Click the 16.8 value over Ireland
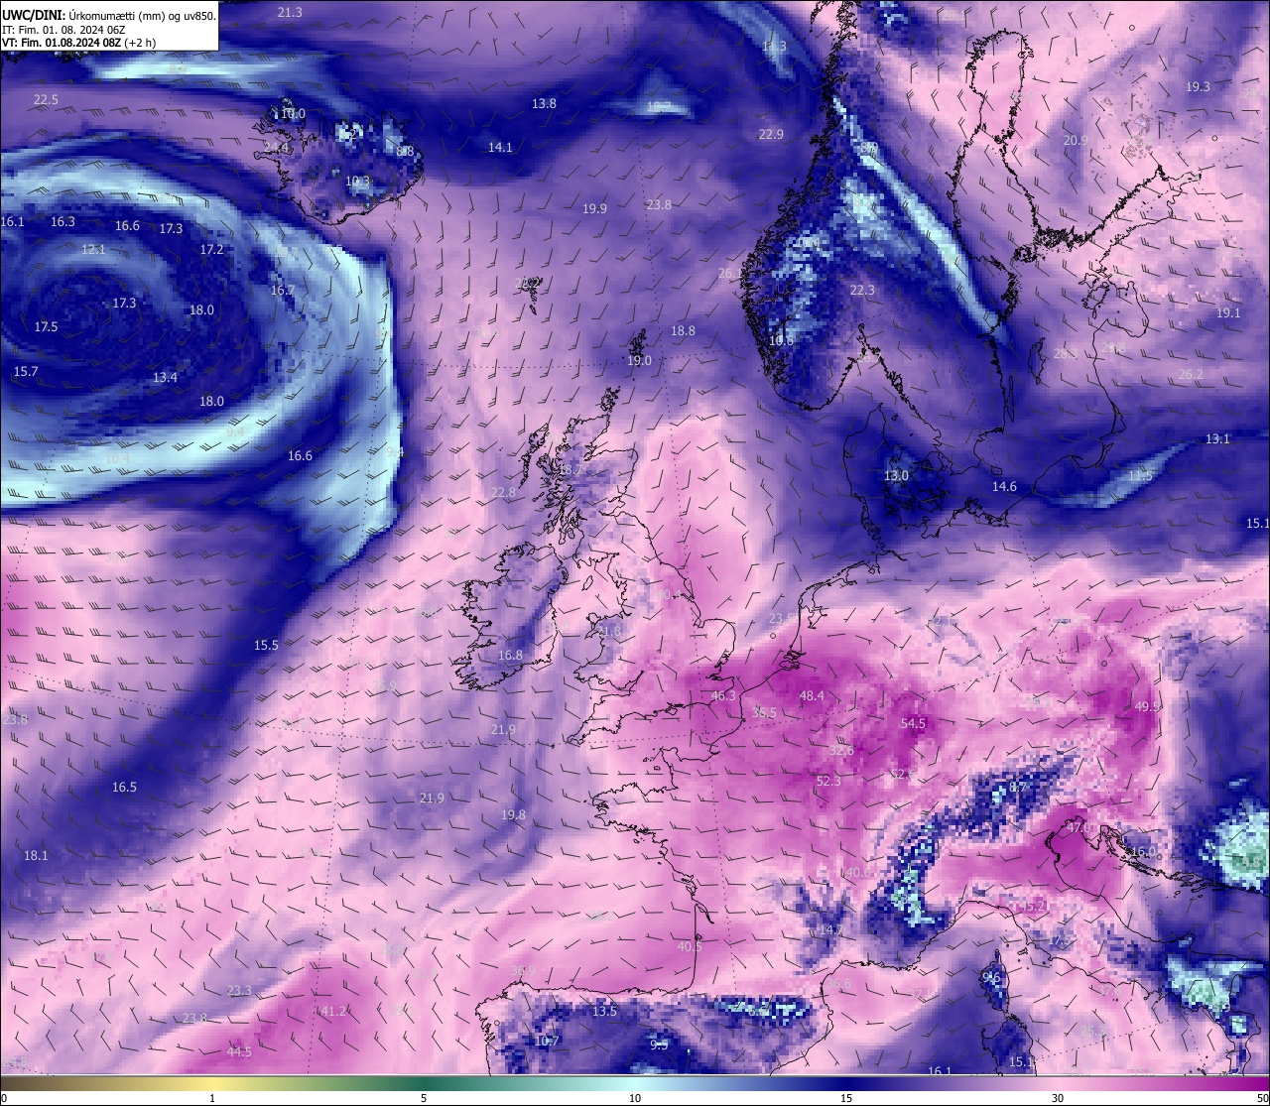The image size is (1270, 1106). [x=510, y=655]
